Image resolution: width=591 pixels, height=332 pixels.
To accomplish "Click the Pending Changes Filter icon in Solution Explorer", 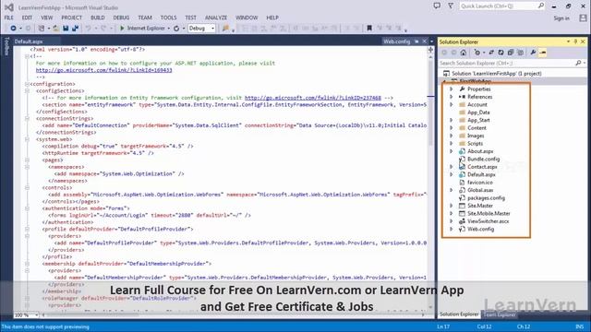I will (477, 53).
